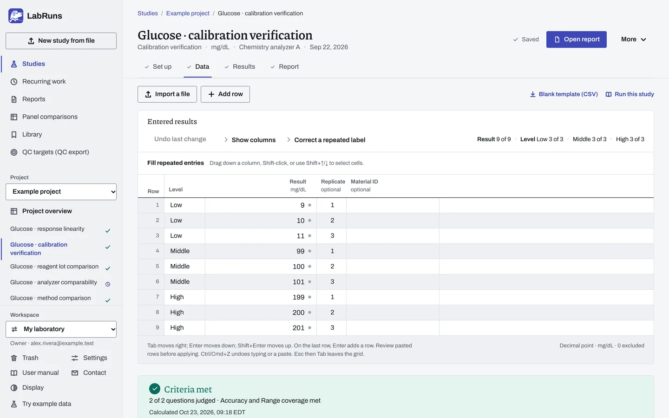This screenshot has width=669, height=418.
Task: Expand Show columns
Action: (249, 140)
